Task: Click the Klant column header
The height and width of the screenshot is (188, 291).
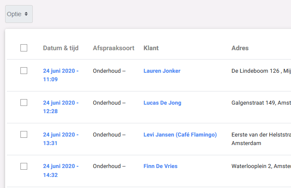Action: [151, 48]
